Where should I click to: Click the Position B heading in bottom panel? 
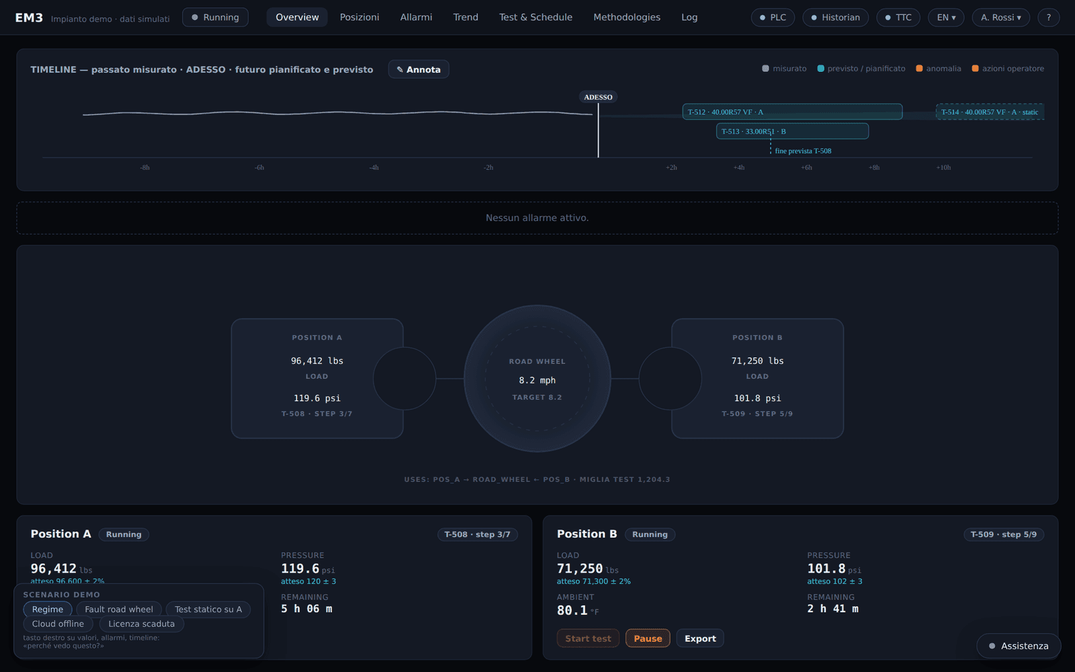(x=587, y=534)
